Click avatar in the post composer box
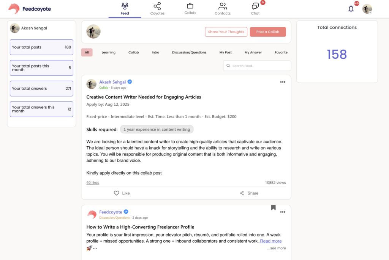 pyautogui.click(x=93, y=31)
